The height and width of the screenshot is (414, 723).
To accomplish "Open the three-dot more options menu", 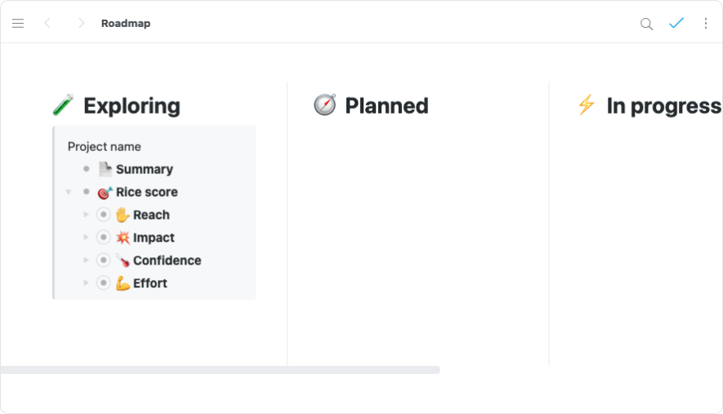I will (706, 24).
